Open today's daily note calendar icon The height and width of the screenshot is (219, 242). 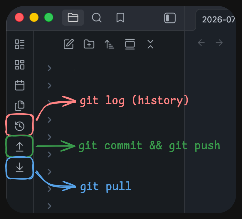(20, 85)
